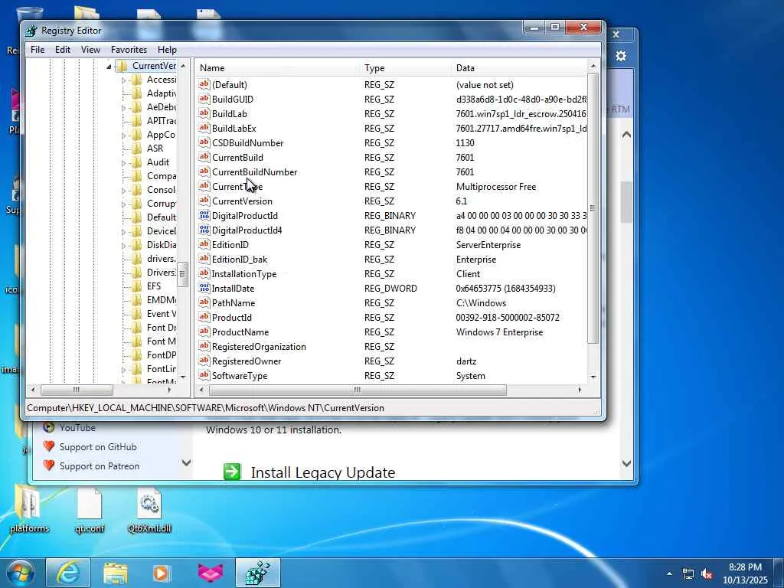Viewport: 784px width, 588px height.
Task: Expand the DiskDiagnostics key triangle
Action: pos(123,246)
